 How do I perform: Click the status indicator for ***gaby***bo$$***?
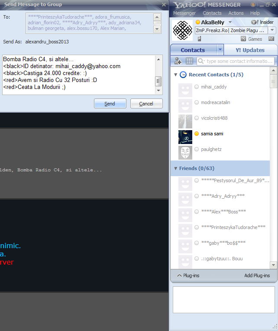coord(197,243)
